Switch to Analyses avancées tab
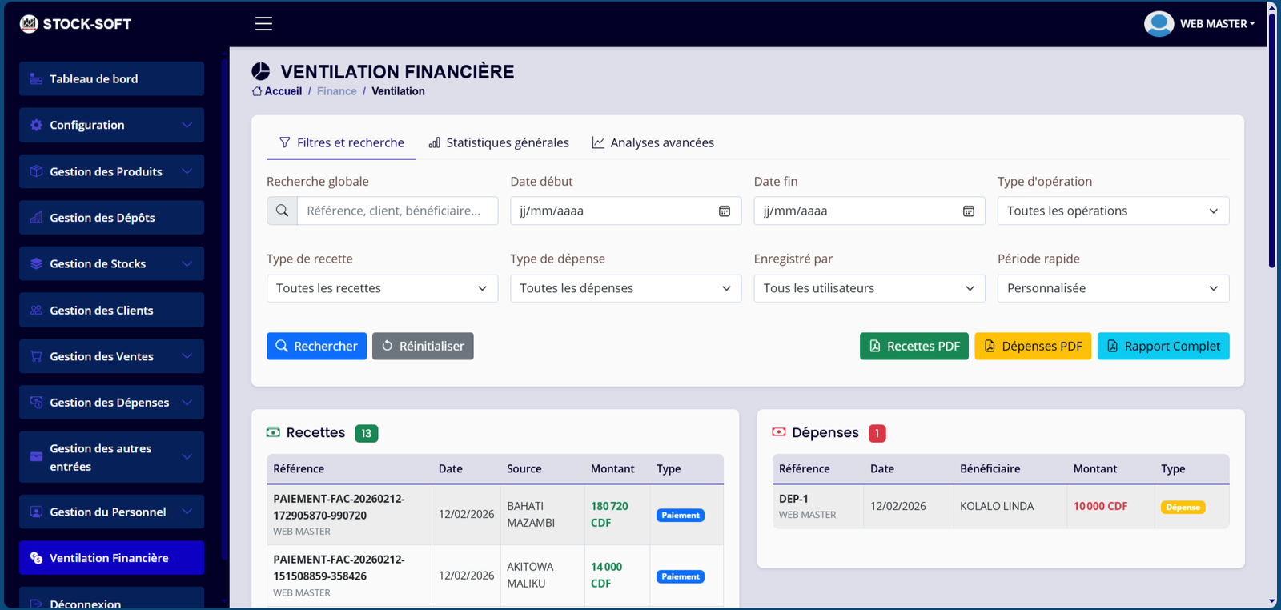The width and height of the screenshot is (1281, 610). [653, 142]
